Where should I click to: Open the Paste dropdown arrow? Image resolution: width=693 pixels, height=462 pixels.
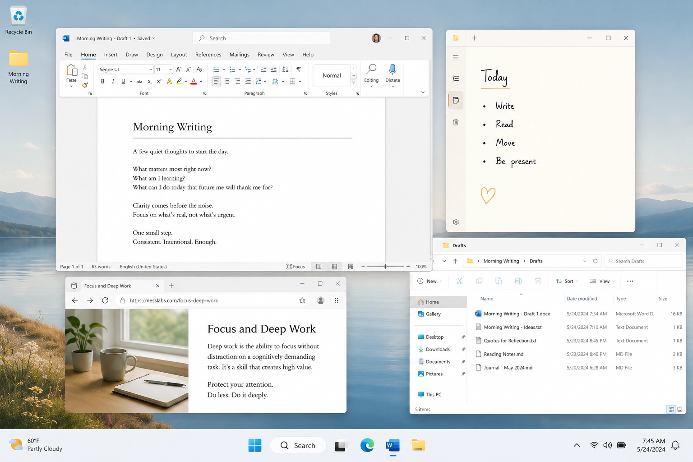coord(71,86)
